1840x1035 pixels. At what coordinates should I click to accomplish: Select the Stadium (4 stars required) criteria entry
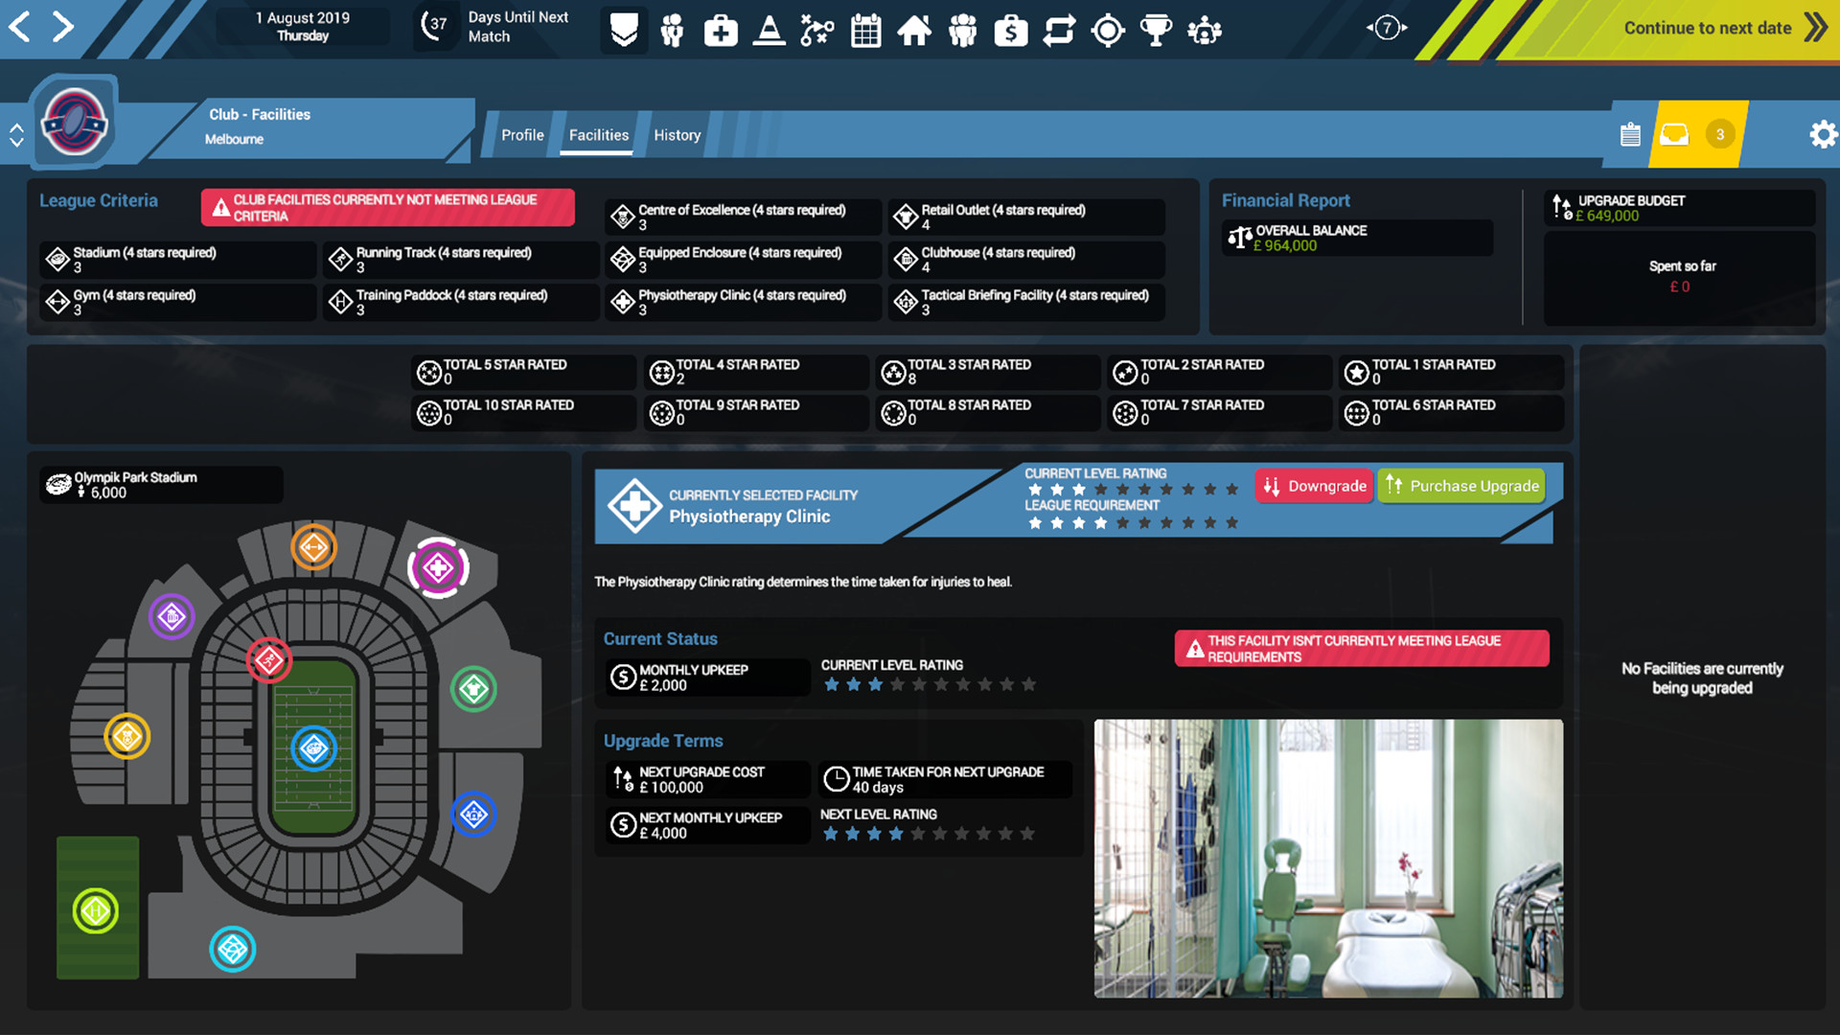[x=177, y=259]
